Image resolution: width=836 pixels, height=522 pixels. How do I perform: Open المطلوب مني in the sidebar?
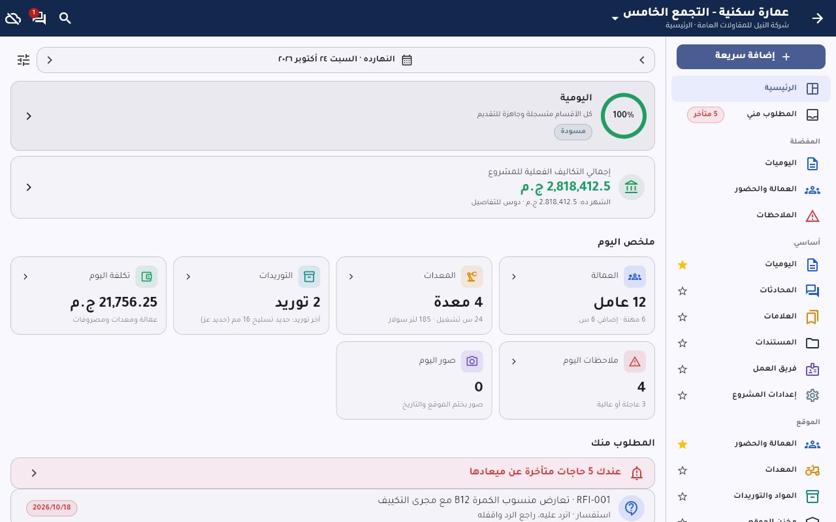pos(751,115)
